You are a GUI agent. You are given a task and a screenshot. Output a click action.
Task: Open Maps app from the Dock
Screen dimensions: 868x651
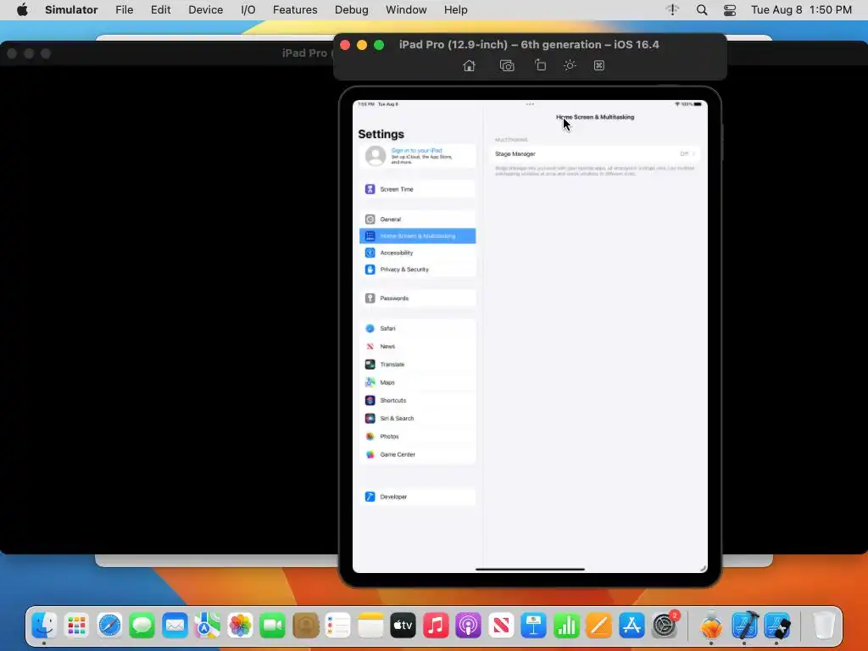[207, 626]
